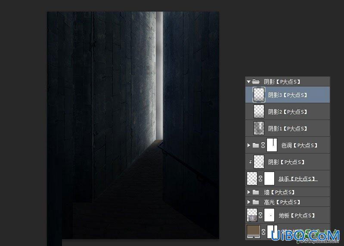Select layer name 阴影2【P大点S】
The height and width of the screenshot is (246, 344).
288,112
